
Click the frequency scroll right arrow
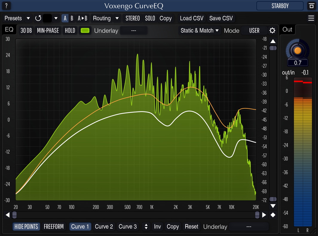tap(264, 215)
